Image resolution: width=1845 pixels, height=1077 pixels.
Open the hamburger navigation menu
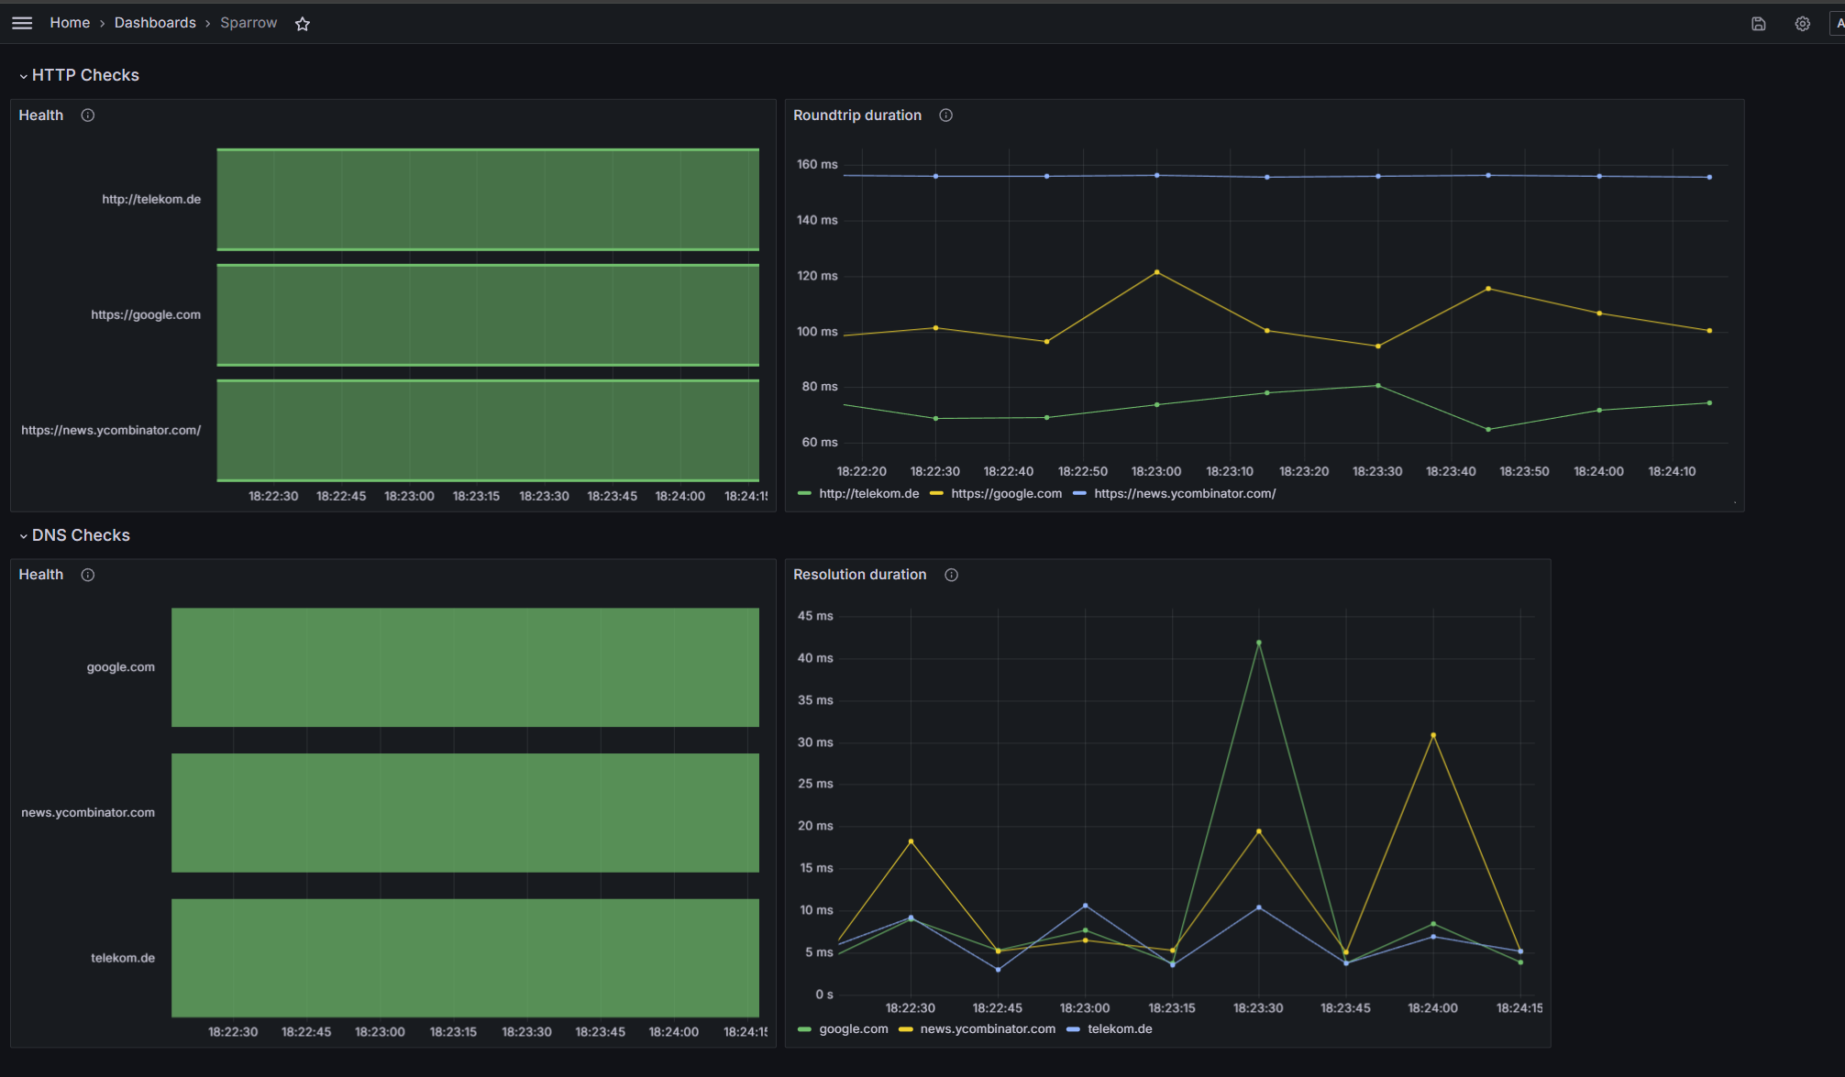22,23
